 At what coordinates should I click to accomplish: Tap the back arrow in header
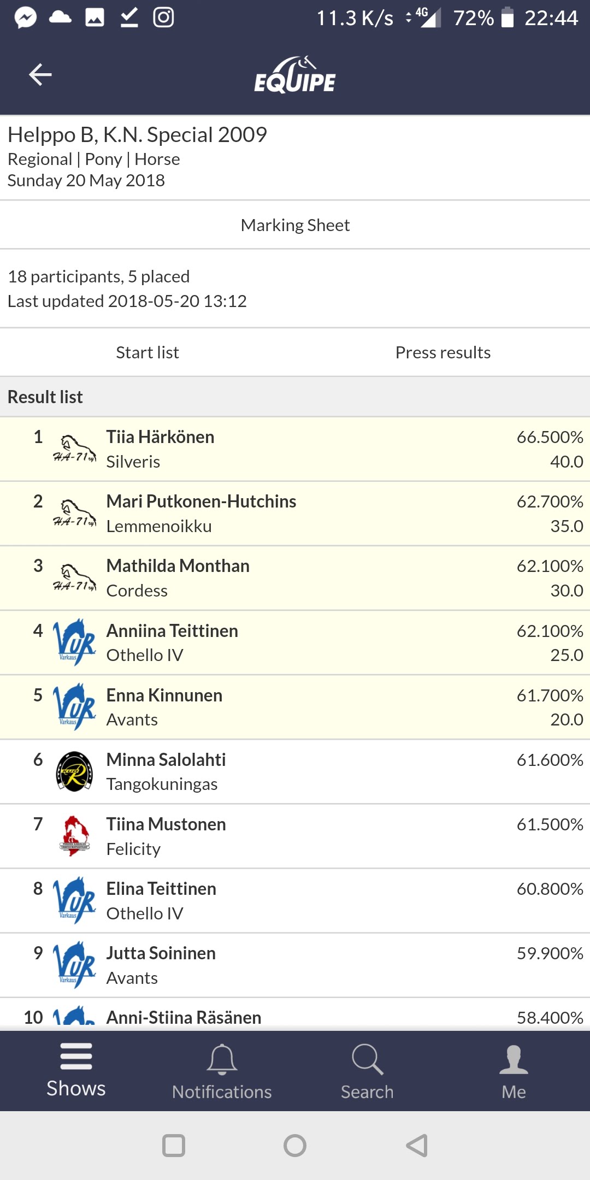tap(40, 74)
